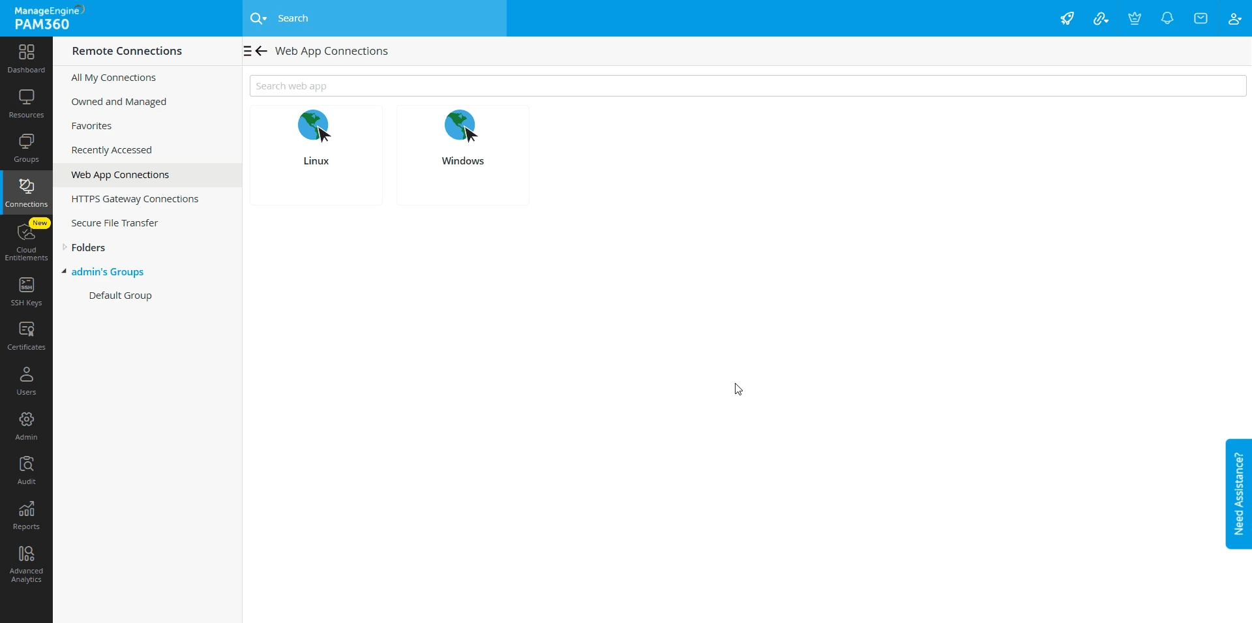Open the global search dropdown arrow
This screenshot has width=1252, height=623.
(264, 19)
